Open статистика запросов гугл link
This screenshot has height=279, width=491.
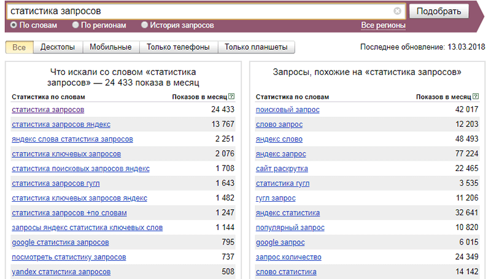(x=56, y=183)
